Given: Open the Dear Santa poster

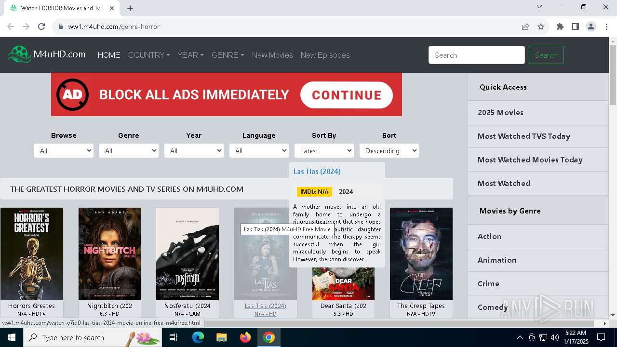Looking at the screenshot, I should [x=343, y=284].
